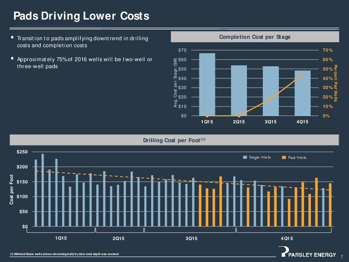
Task: Click the $200 axis label on the drilling chart
Action: coord(22,167)
